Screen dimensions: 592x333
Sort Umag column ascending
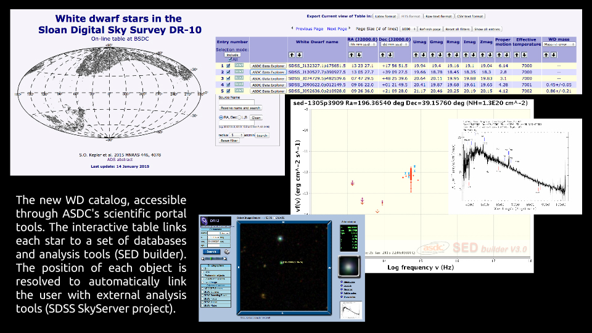(416, 55)
